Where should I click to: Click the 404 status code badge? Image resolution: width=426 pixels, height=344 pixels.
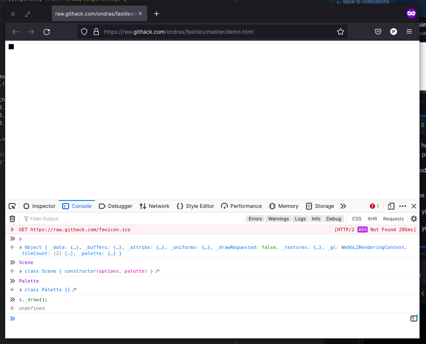[362, 229]
